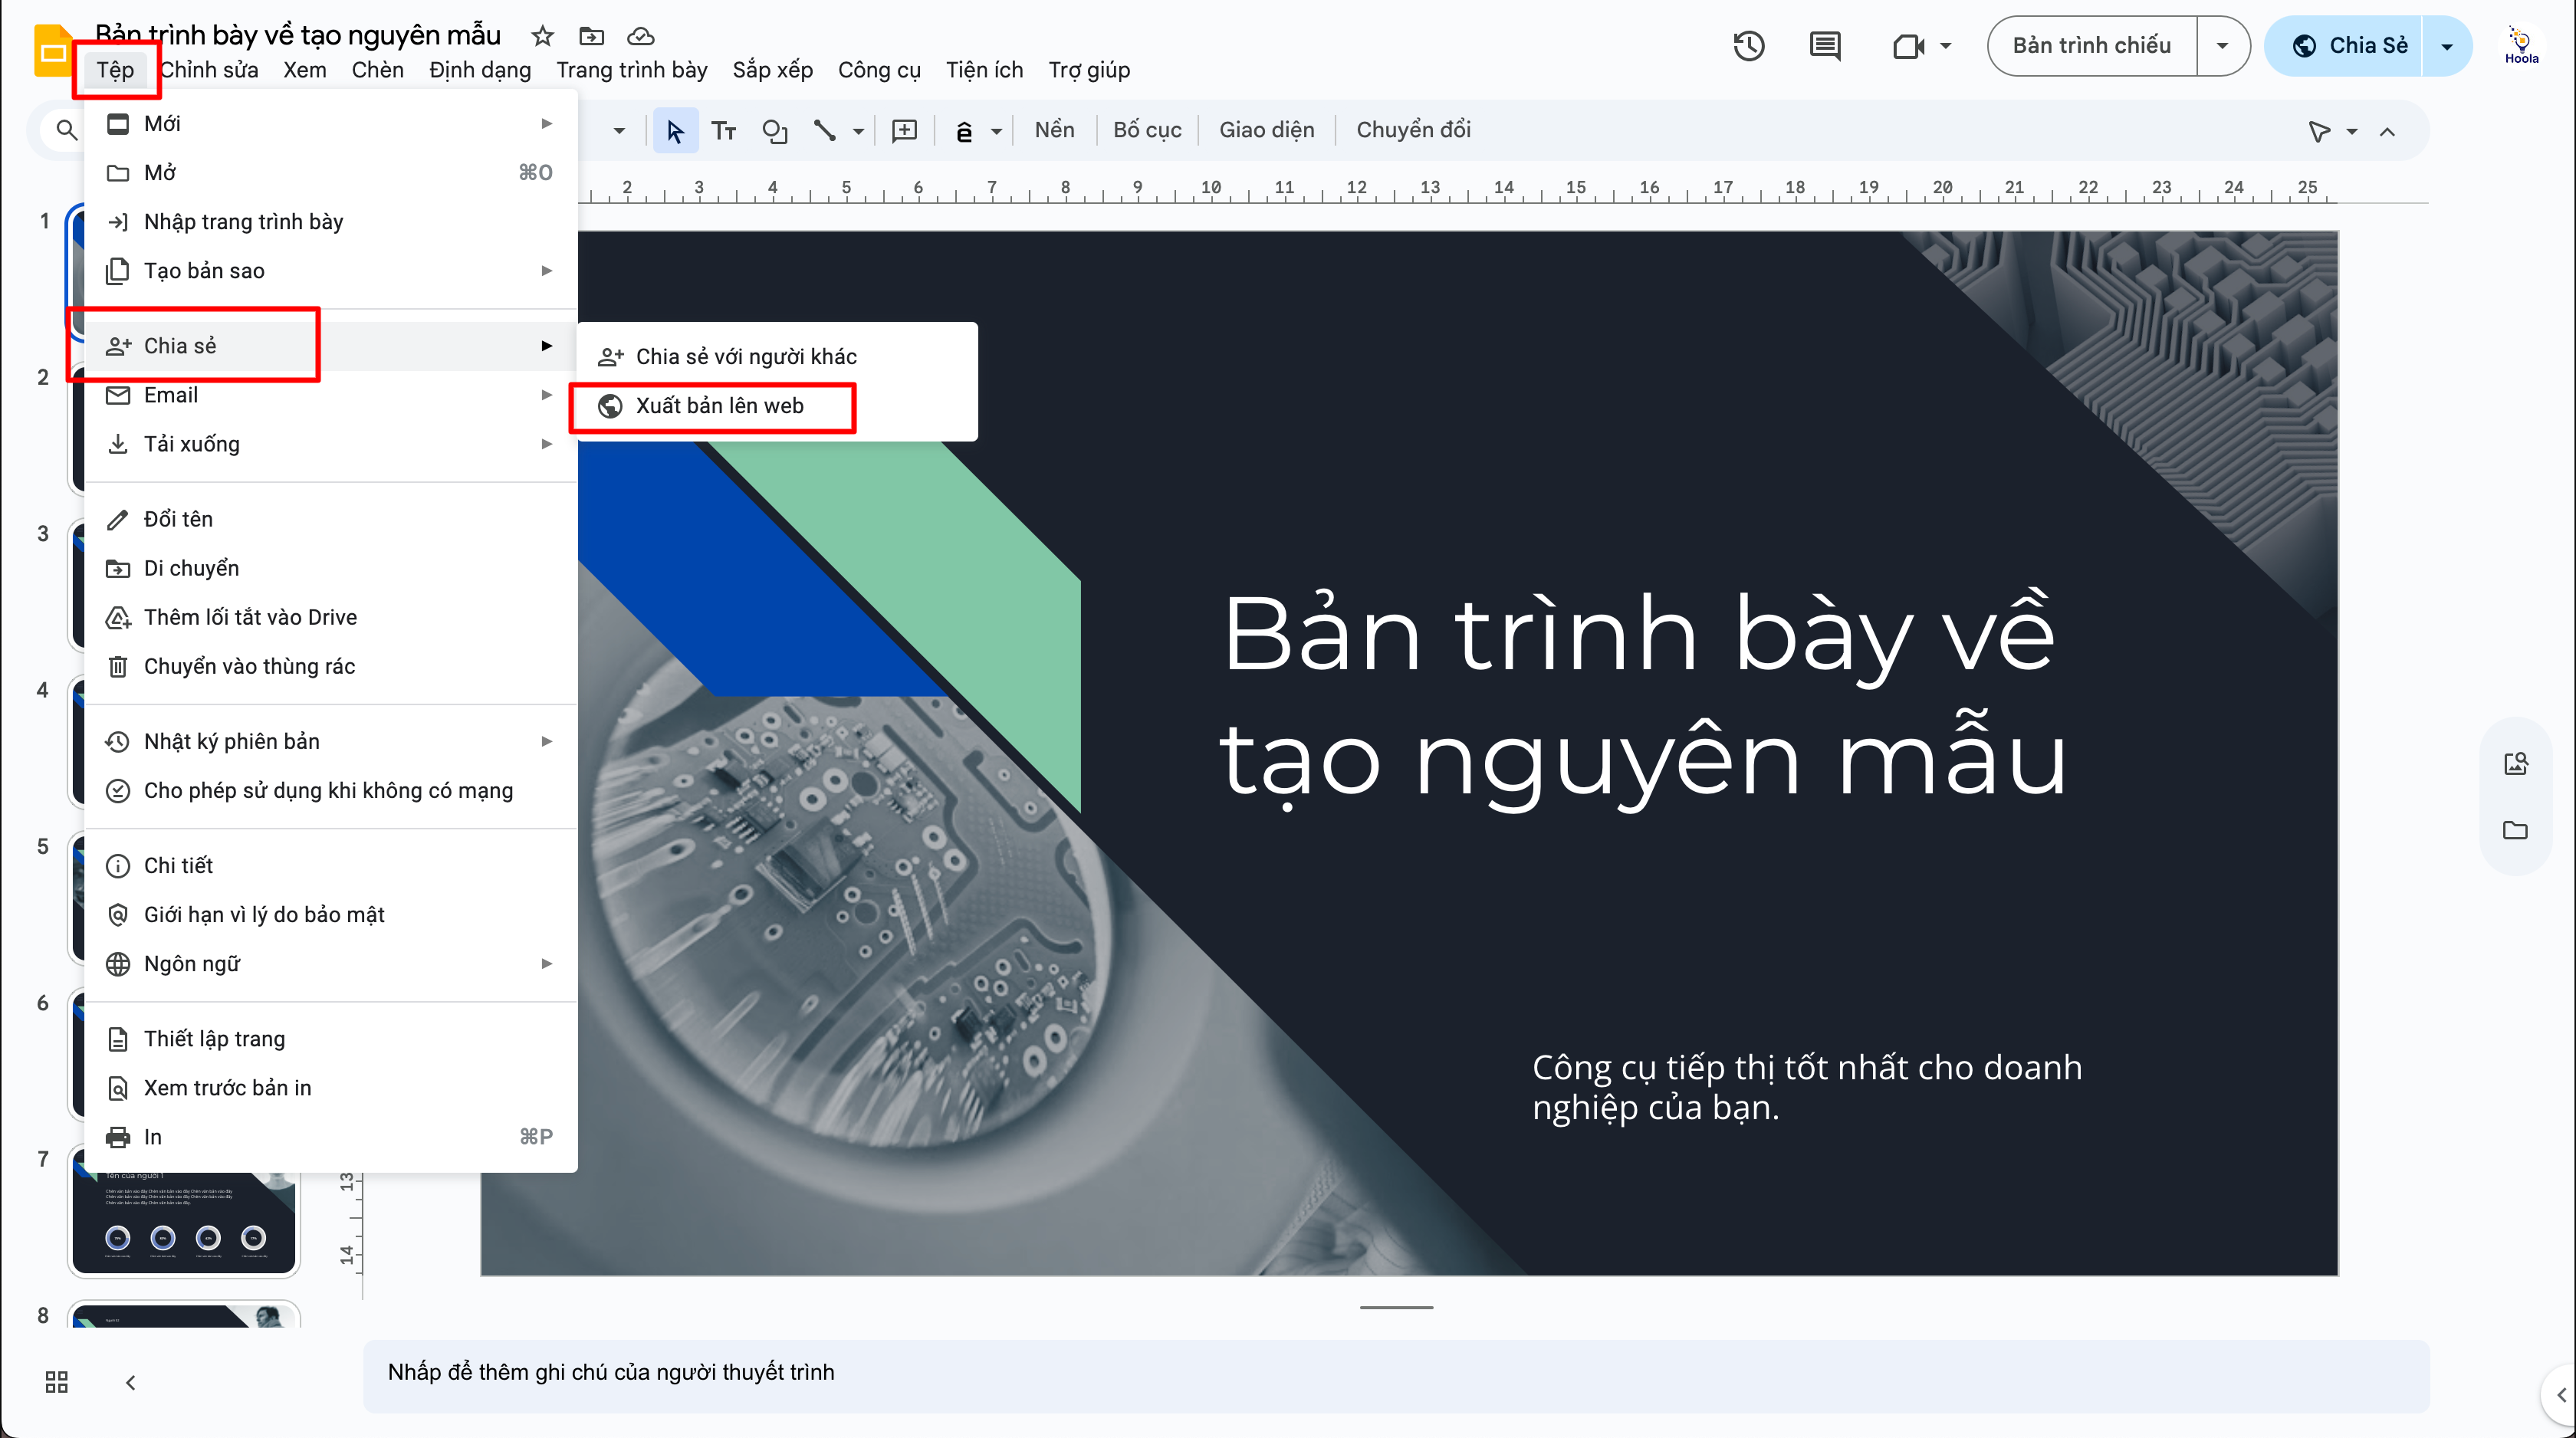Viewport: 2576px width, 1438px height.
Task: Select the text box tool
Action: 724,131
